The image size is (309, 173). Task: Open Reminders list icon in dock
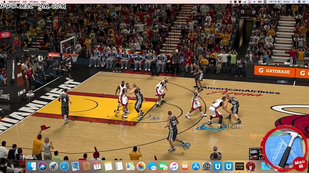tap(119, 166)
